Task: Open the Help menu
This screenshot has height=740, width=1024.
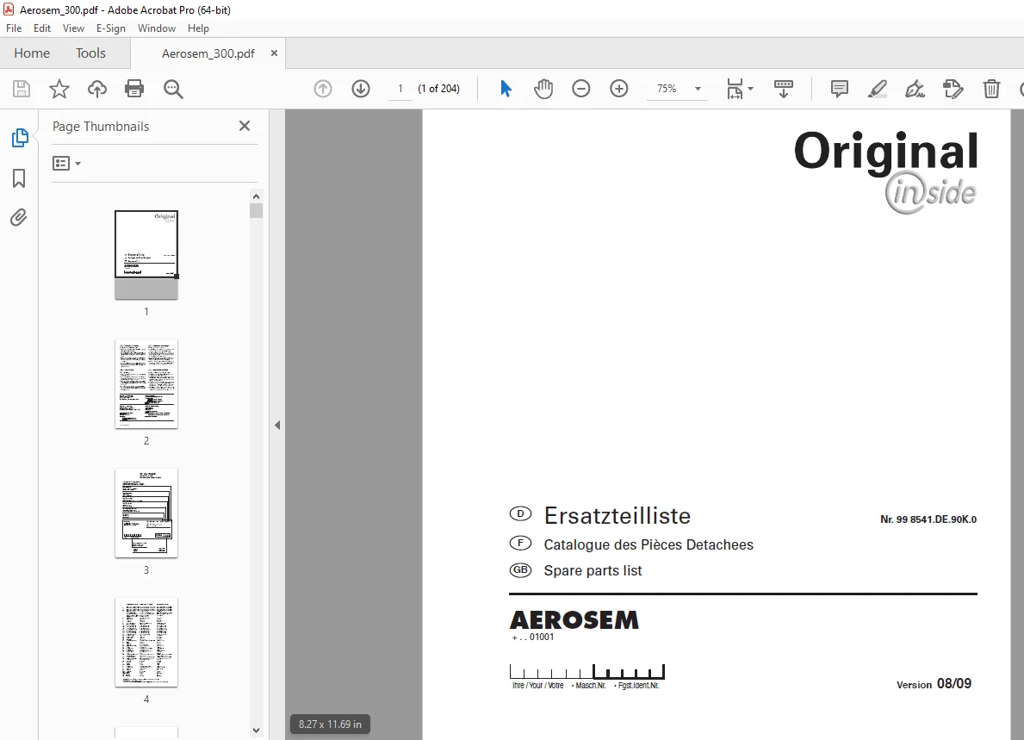Action: coord(198,28)
